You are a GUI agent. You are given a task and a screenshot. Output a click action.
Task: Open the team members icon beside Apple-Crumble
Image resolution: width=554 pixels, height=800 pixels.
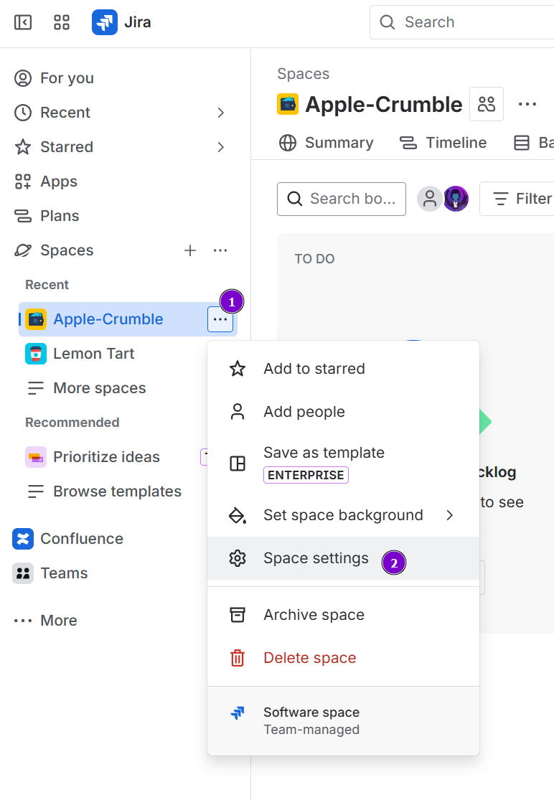[x=487, y=105]
